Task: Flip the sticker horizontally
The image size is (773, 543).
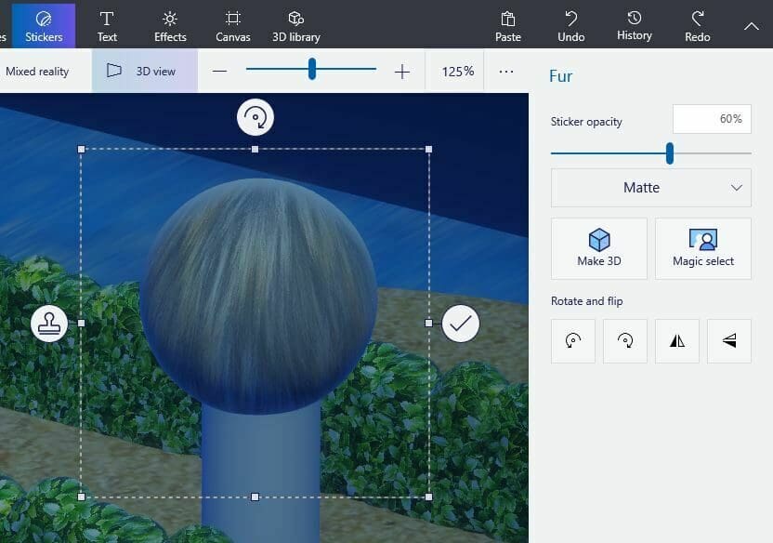Action: [x=677, y=341]
